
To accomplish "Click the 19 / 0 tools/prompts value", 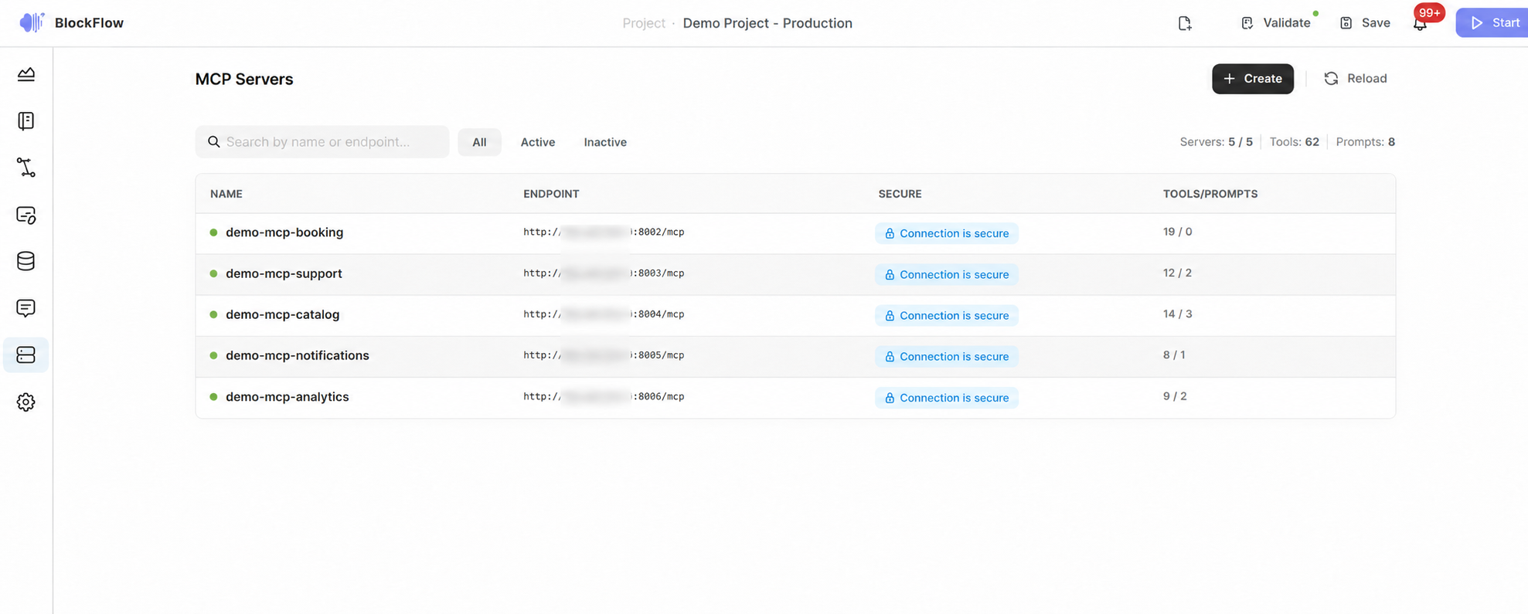I will 1177,232.
